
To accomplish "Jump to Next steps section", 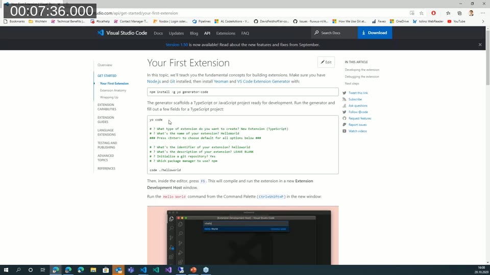I will pos(352,84).
